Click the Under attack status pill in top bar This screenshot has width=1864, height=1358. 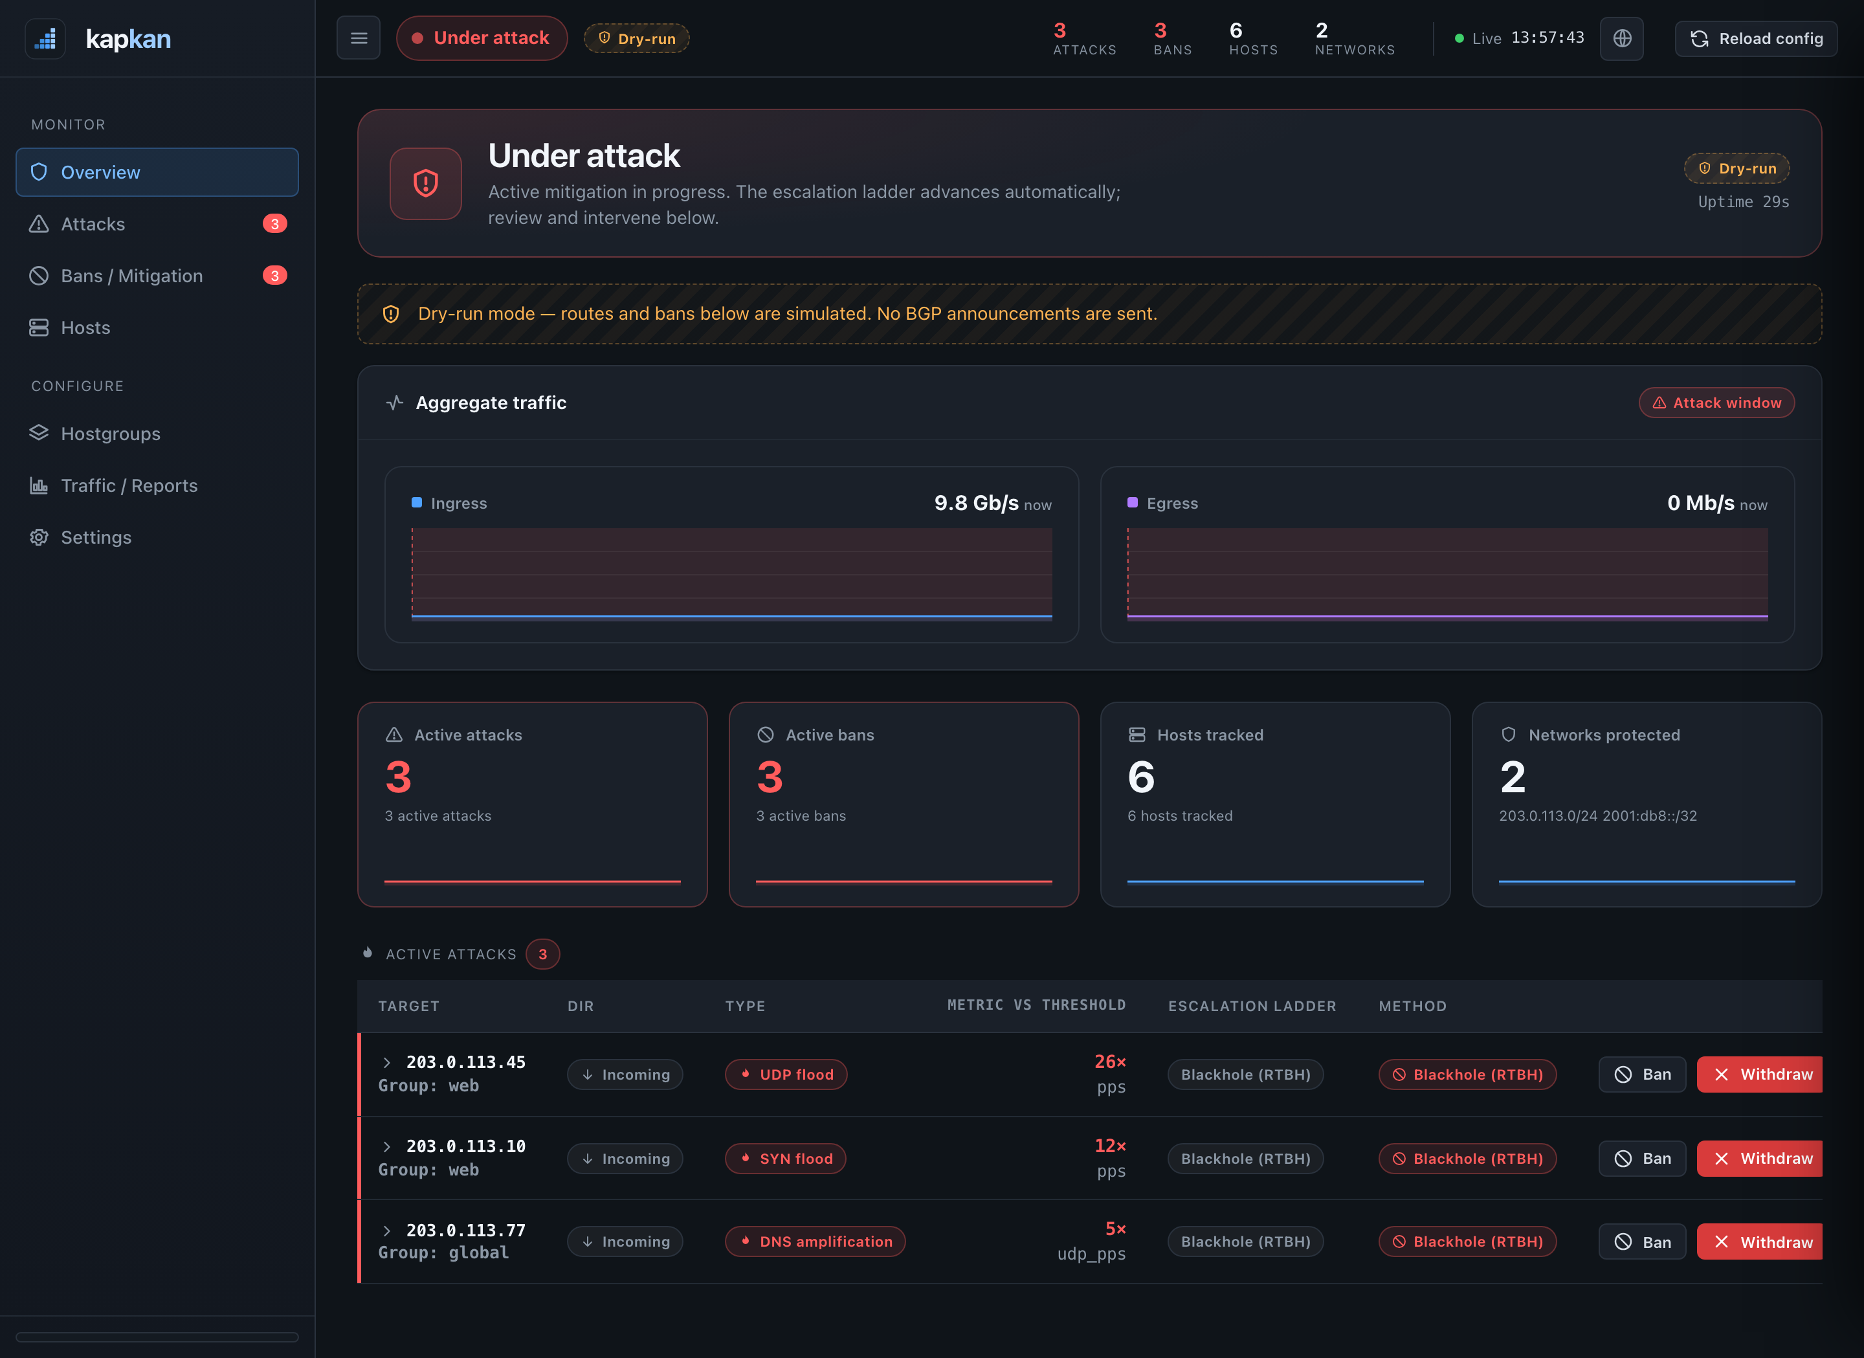coord(482,38)
